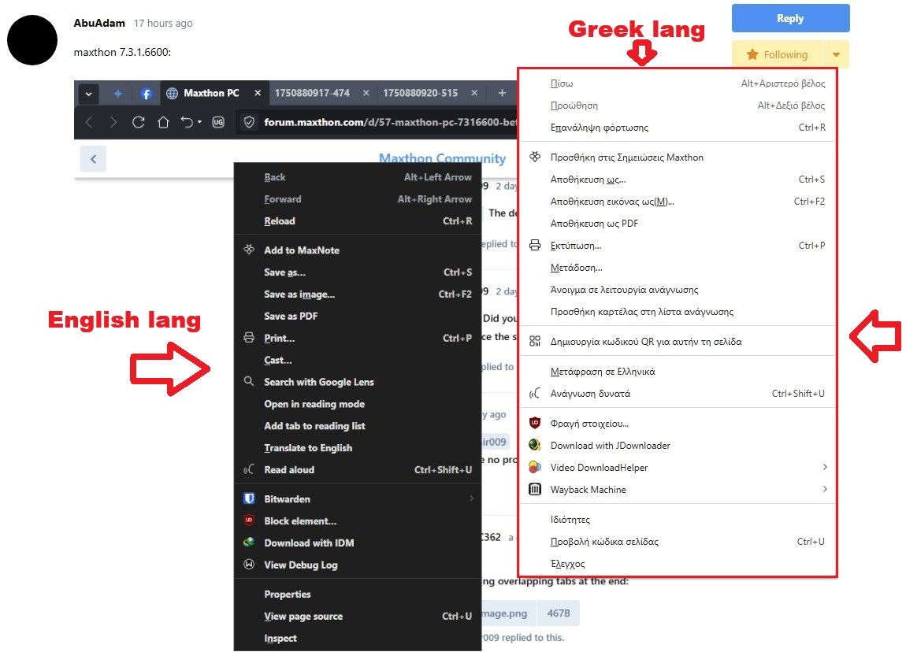
Task: Switch to the 1750880917-474 tab
Action: point(312,93)
